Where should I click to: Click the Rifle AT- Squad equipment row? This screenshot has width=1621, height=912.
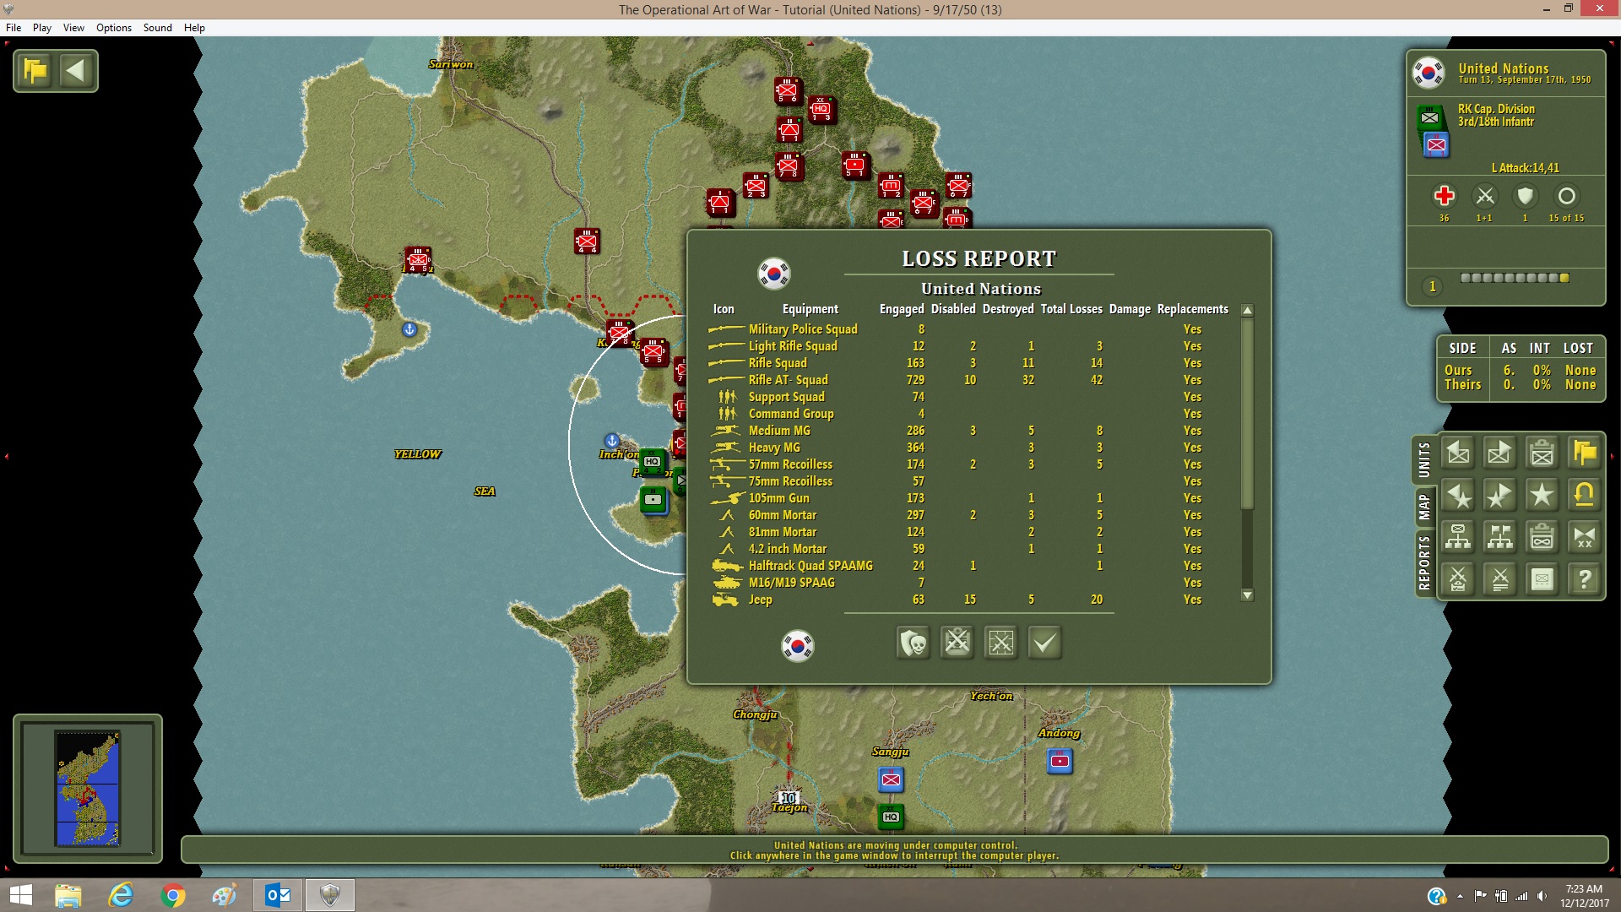tap(968, 380)
